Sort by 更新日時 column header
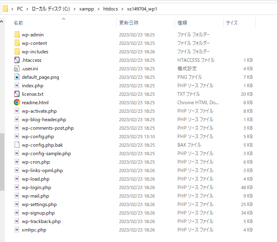The height and width of the screenshot is (242, 277). 129,23
